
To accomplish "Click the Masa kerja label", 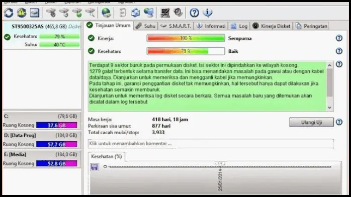I will coord(100,120).
